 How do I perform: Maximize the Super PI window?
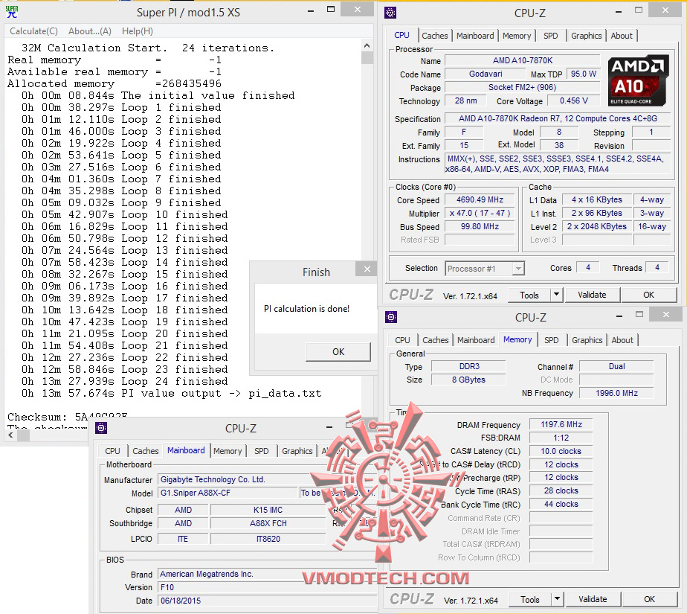[331, 10]
